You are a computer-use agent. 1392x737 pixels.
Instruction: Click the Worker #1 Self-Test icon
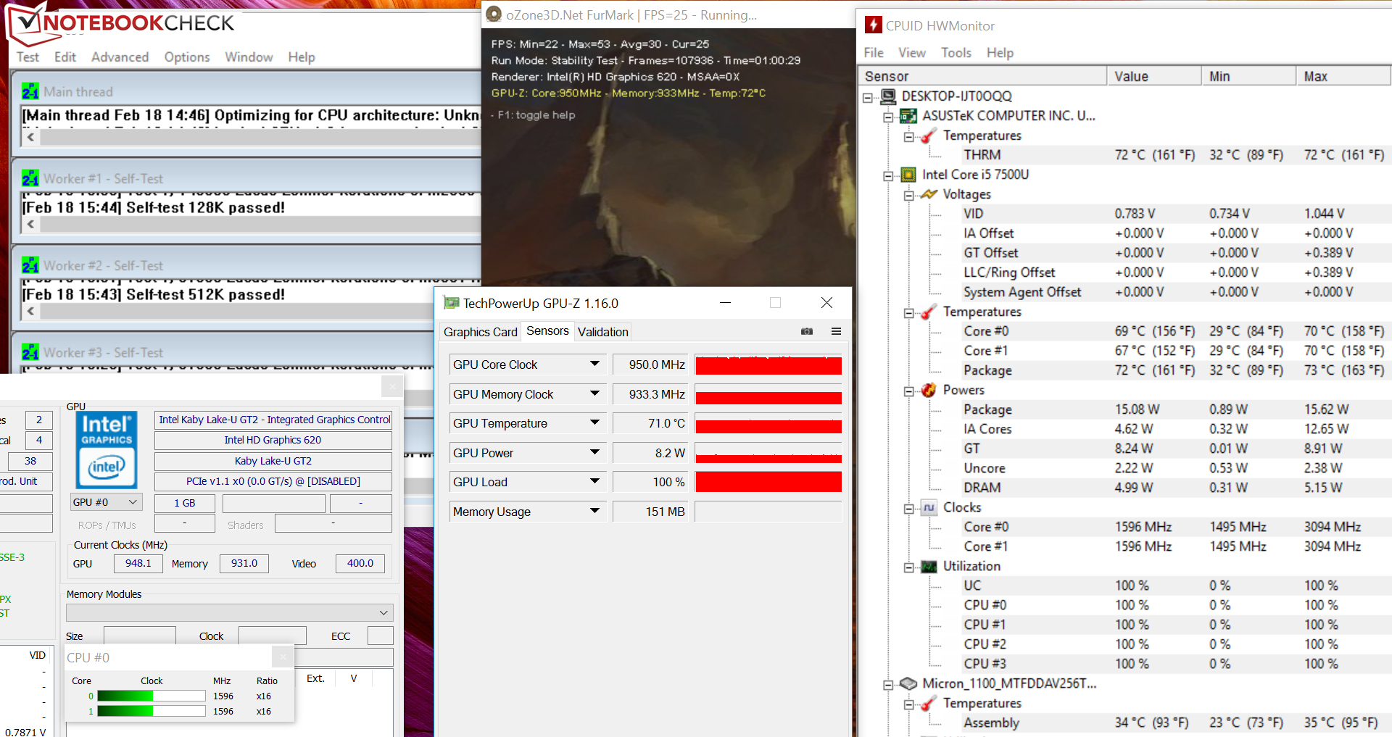pos(30,178)
